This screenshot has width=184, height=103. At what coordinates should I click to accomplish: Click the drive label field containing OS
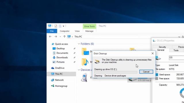pos(177,58)
